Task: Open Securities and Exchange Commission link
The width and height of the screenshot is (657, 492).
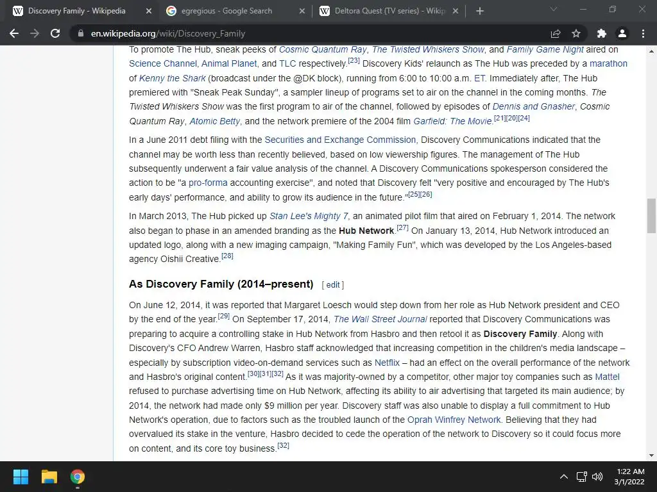Action: pos(340,140)
